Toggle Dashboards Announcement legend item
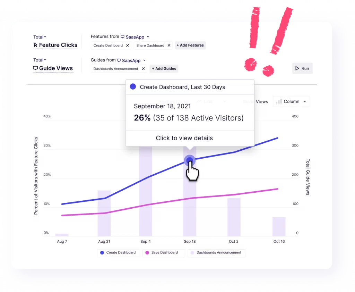 point(217,252)
